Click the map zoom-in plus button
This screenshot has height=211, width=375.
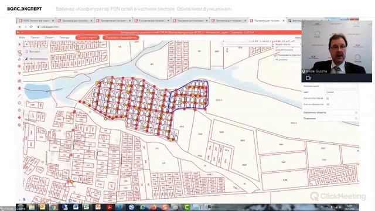[26, 44]
